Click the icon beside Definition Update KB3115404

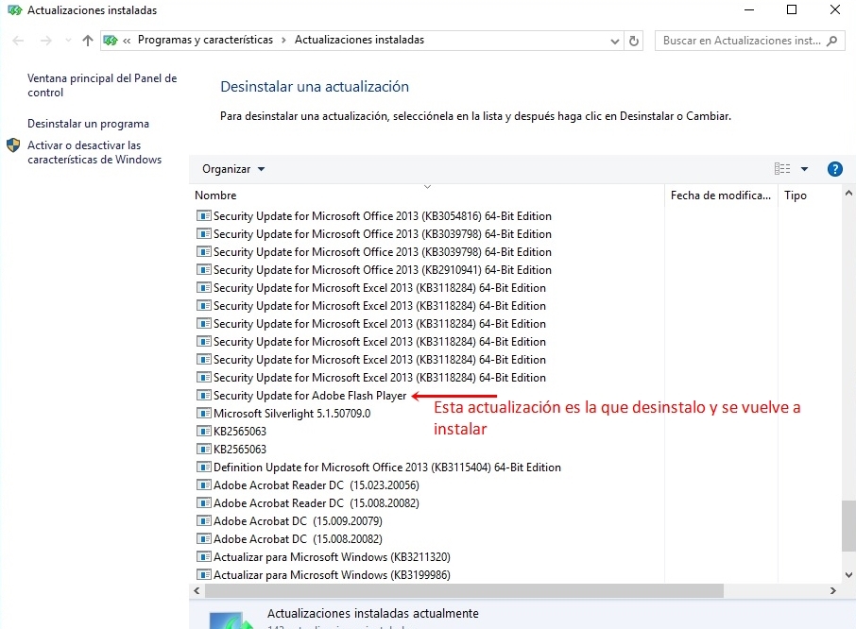point(204,467)
